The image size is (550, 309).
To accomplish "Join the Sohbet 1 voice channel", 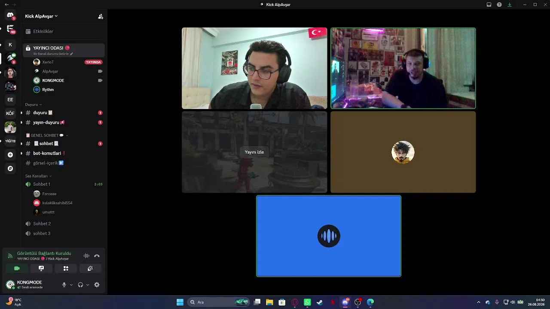I will (x=64, y=184).
